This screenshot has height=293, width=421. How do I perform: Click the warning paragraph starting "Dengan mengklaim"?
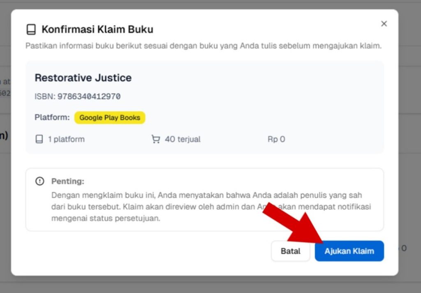207,207
